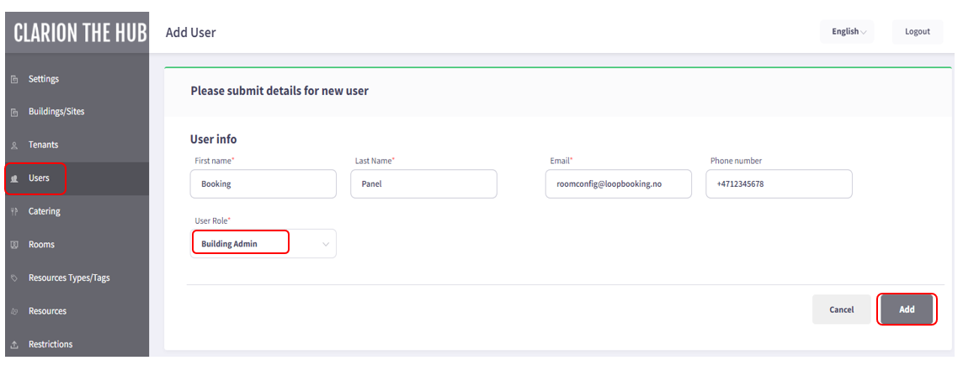Image resolution: width=963 pixels, height=371 pixels.
Task: Click the Restrictions sidebar icon
Action: (15, 345)
